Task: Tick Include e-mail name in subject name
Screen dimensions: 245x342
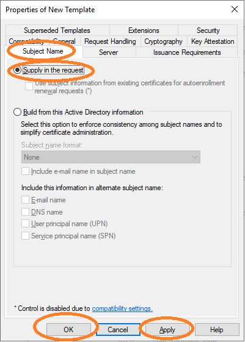Action: [25, 171]
